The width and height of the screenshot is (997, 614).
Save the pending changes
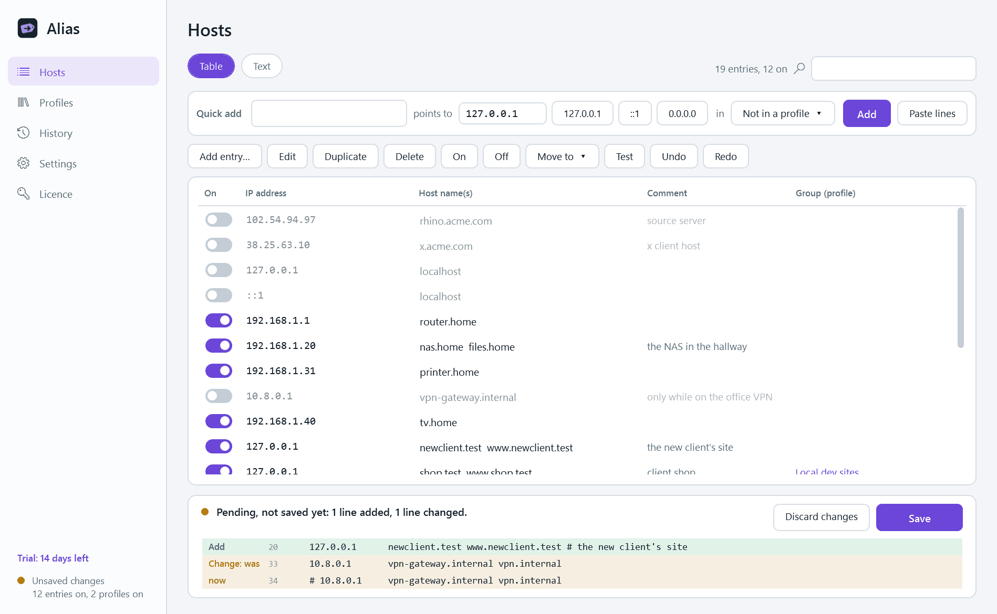tap(919, 518)
